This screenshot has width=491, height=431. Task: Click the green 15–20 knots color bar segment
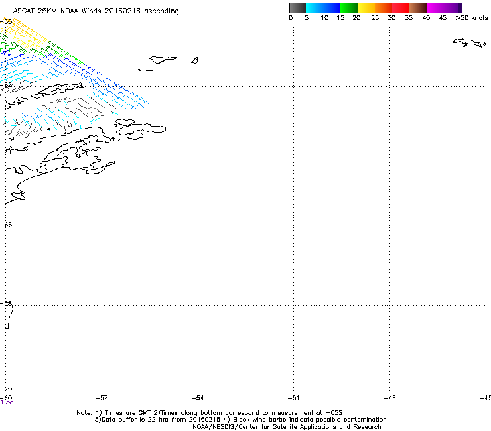(x=349, y=8)
